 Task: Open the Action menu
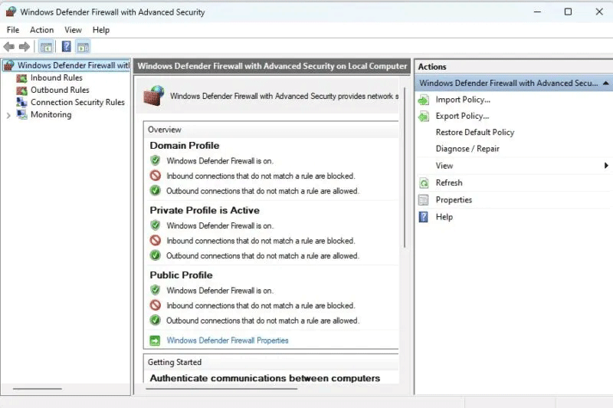click(x=42, y=30)
